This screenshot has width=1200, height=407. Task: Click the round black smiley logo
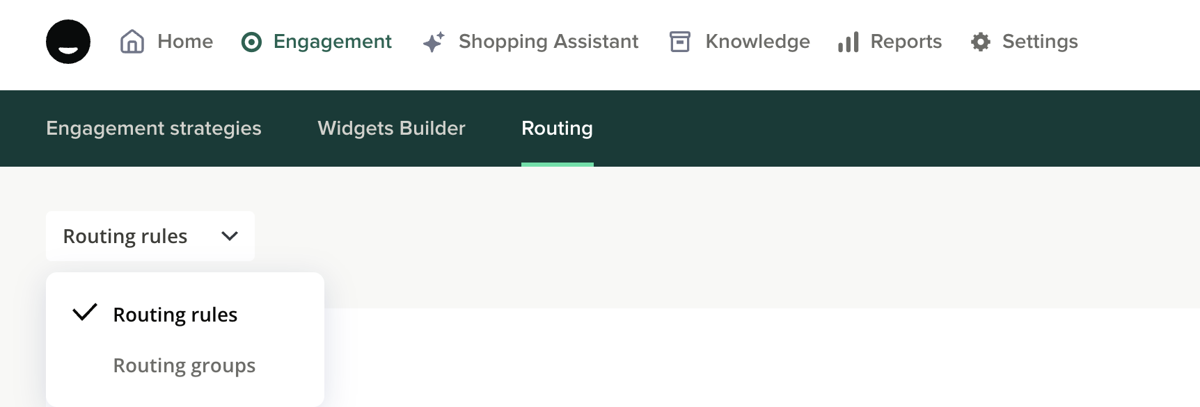click(68, 42)
